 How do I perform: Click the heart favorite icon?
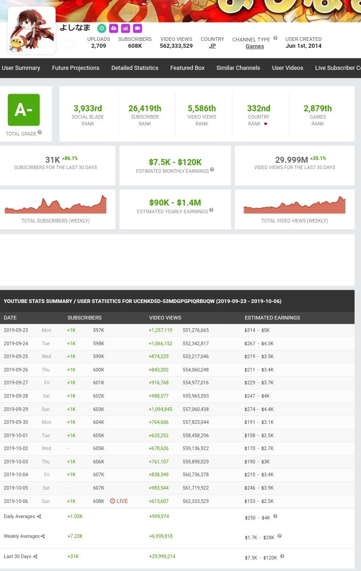click(69, 44)
